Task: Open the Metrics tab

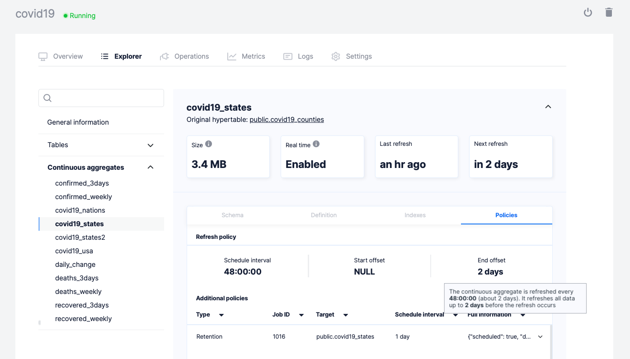Action: point(246,56)
